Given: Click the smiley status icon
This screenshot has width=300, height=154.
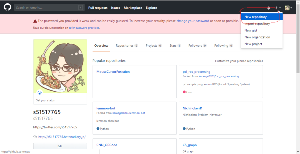Looking at the screenshot, I should tap(40, 93).
